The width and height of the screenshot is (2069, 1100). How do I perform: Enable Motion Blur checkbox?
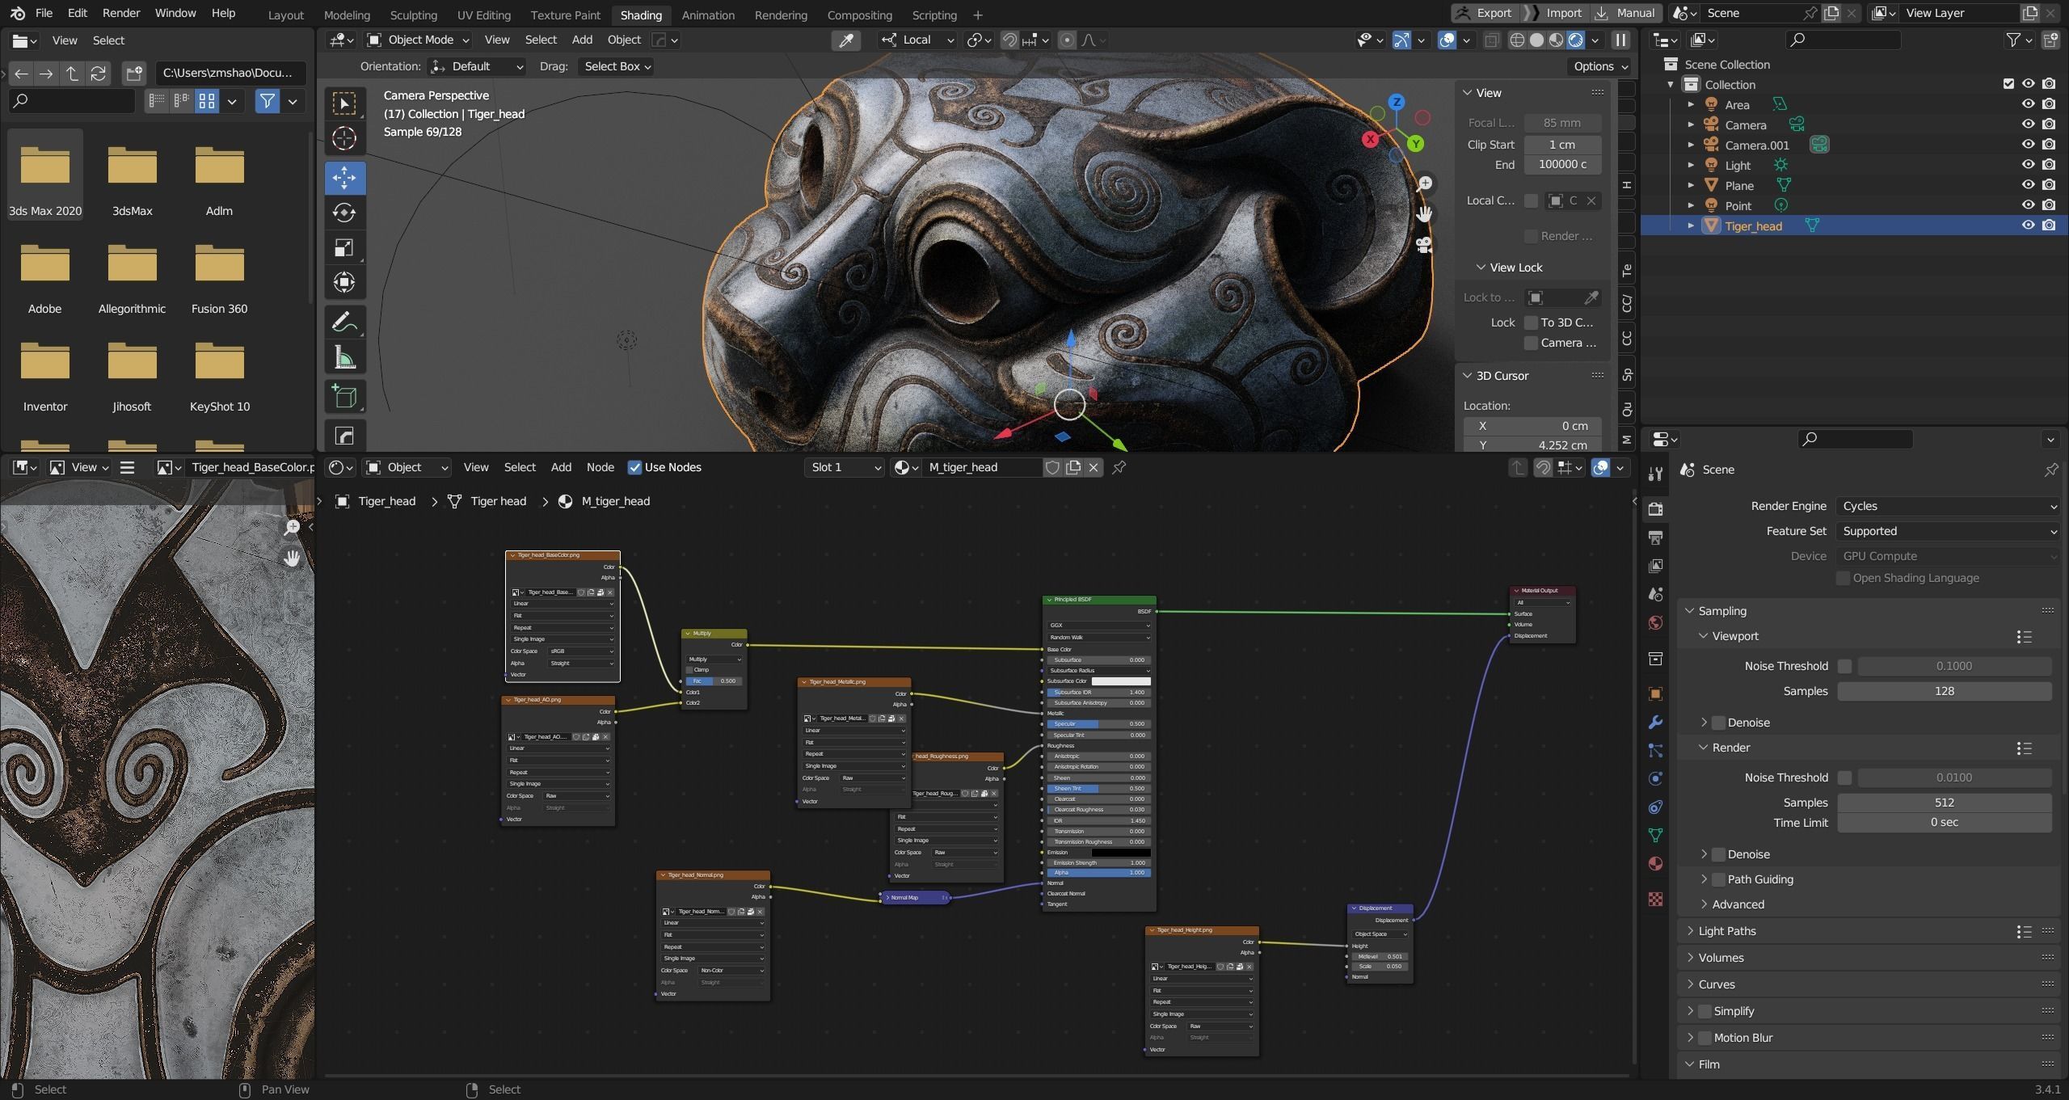tap(1705, 1038)
